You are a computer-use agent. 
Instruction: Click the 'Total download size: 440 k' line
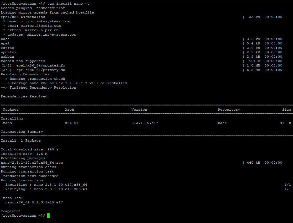[x=30, y=149]
